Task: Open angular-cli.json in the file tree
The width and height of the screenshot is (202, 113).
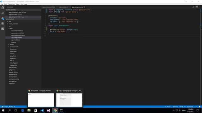Action: click(x=13, y=72)
